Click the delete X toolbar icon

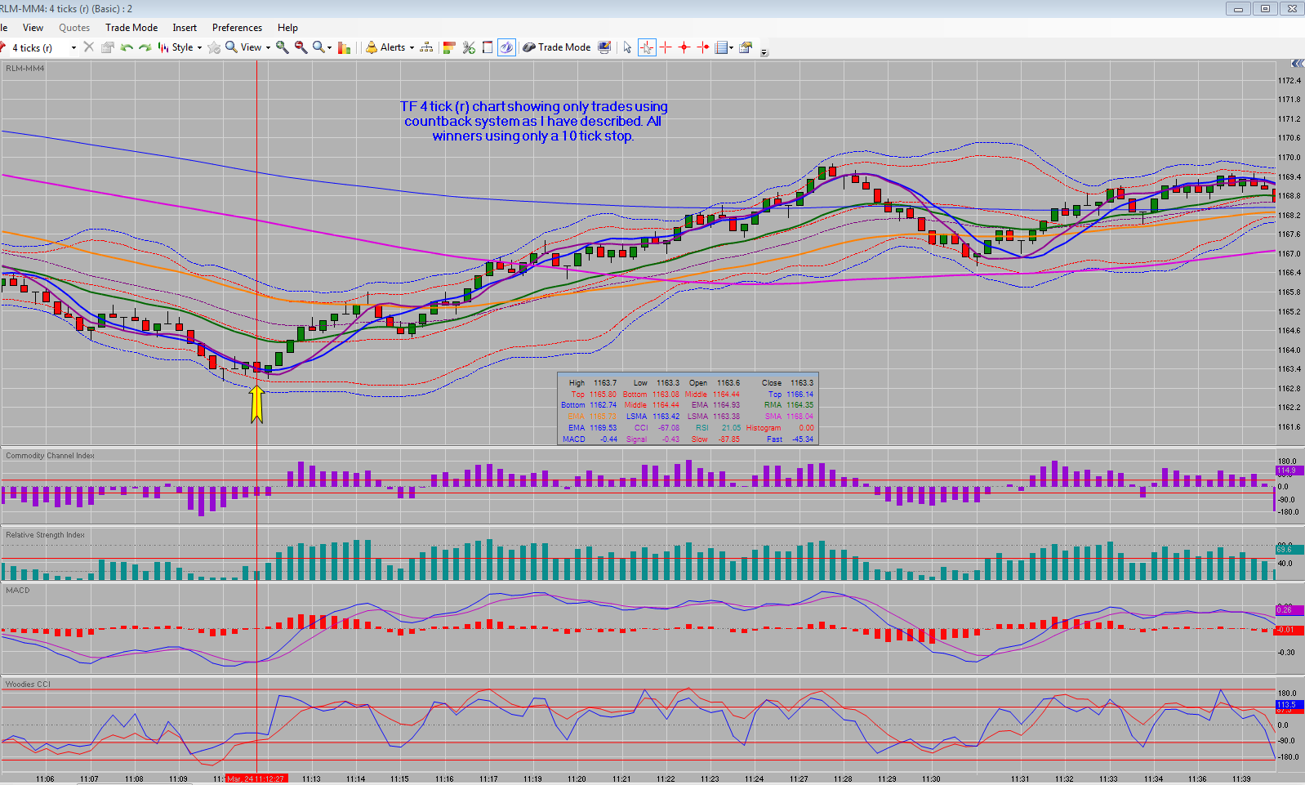pyautogui.click(x=89, y=47)
